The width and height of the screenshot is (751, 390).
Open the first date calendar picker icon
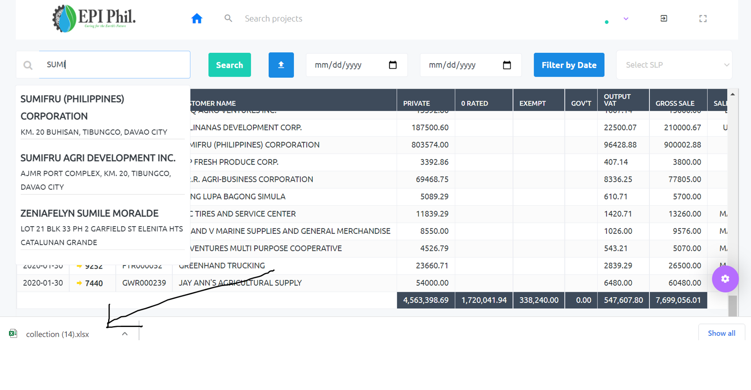393,65
